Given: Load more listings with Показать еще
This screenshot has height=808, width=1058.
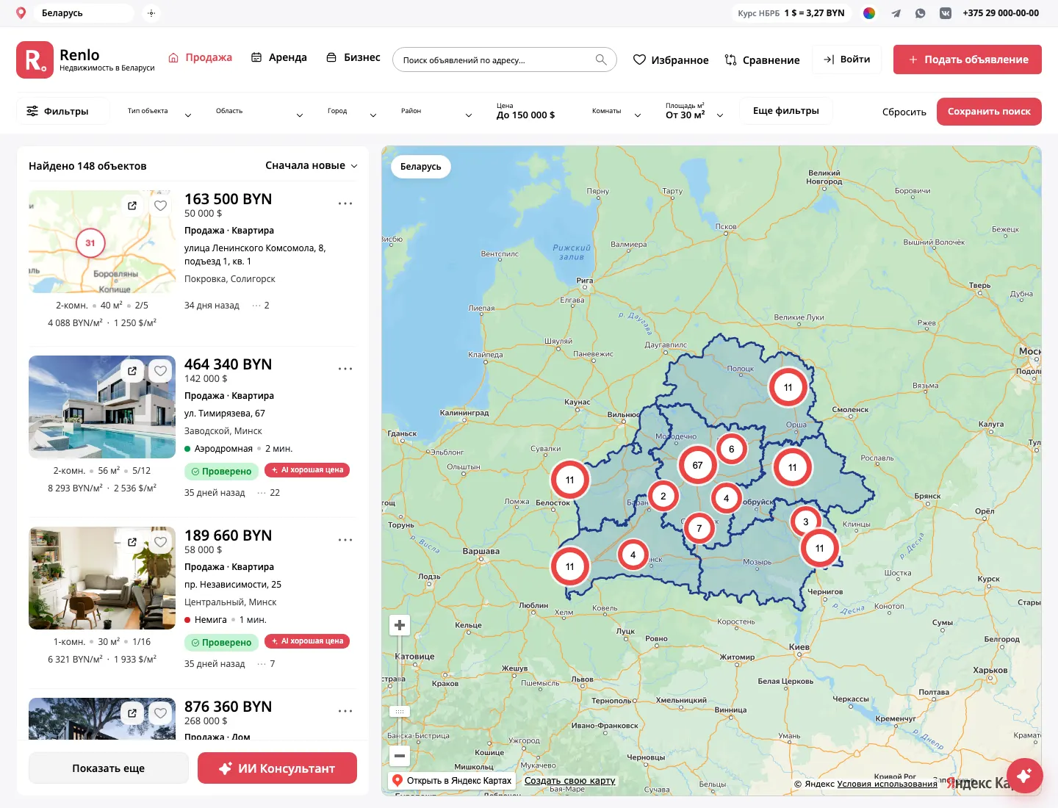Looking at the screenshot, I should pos(109,768).
